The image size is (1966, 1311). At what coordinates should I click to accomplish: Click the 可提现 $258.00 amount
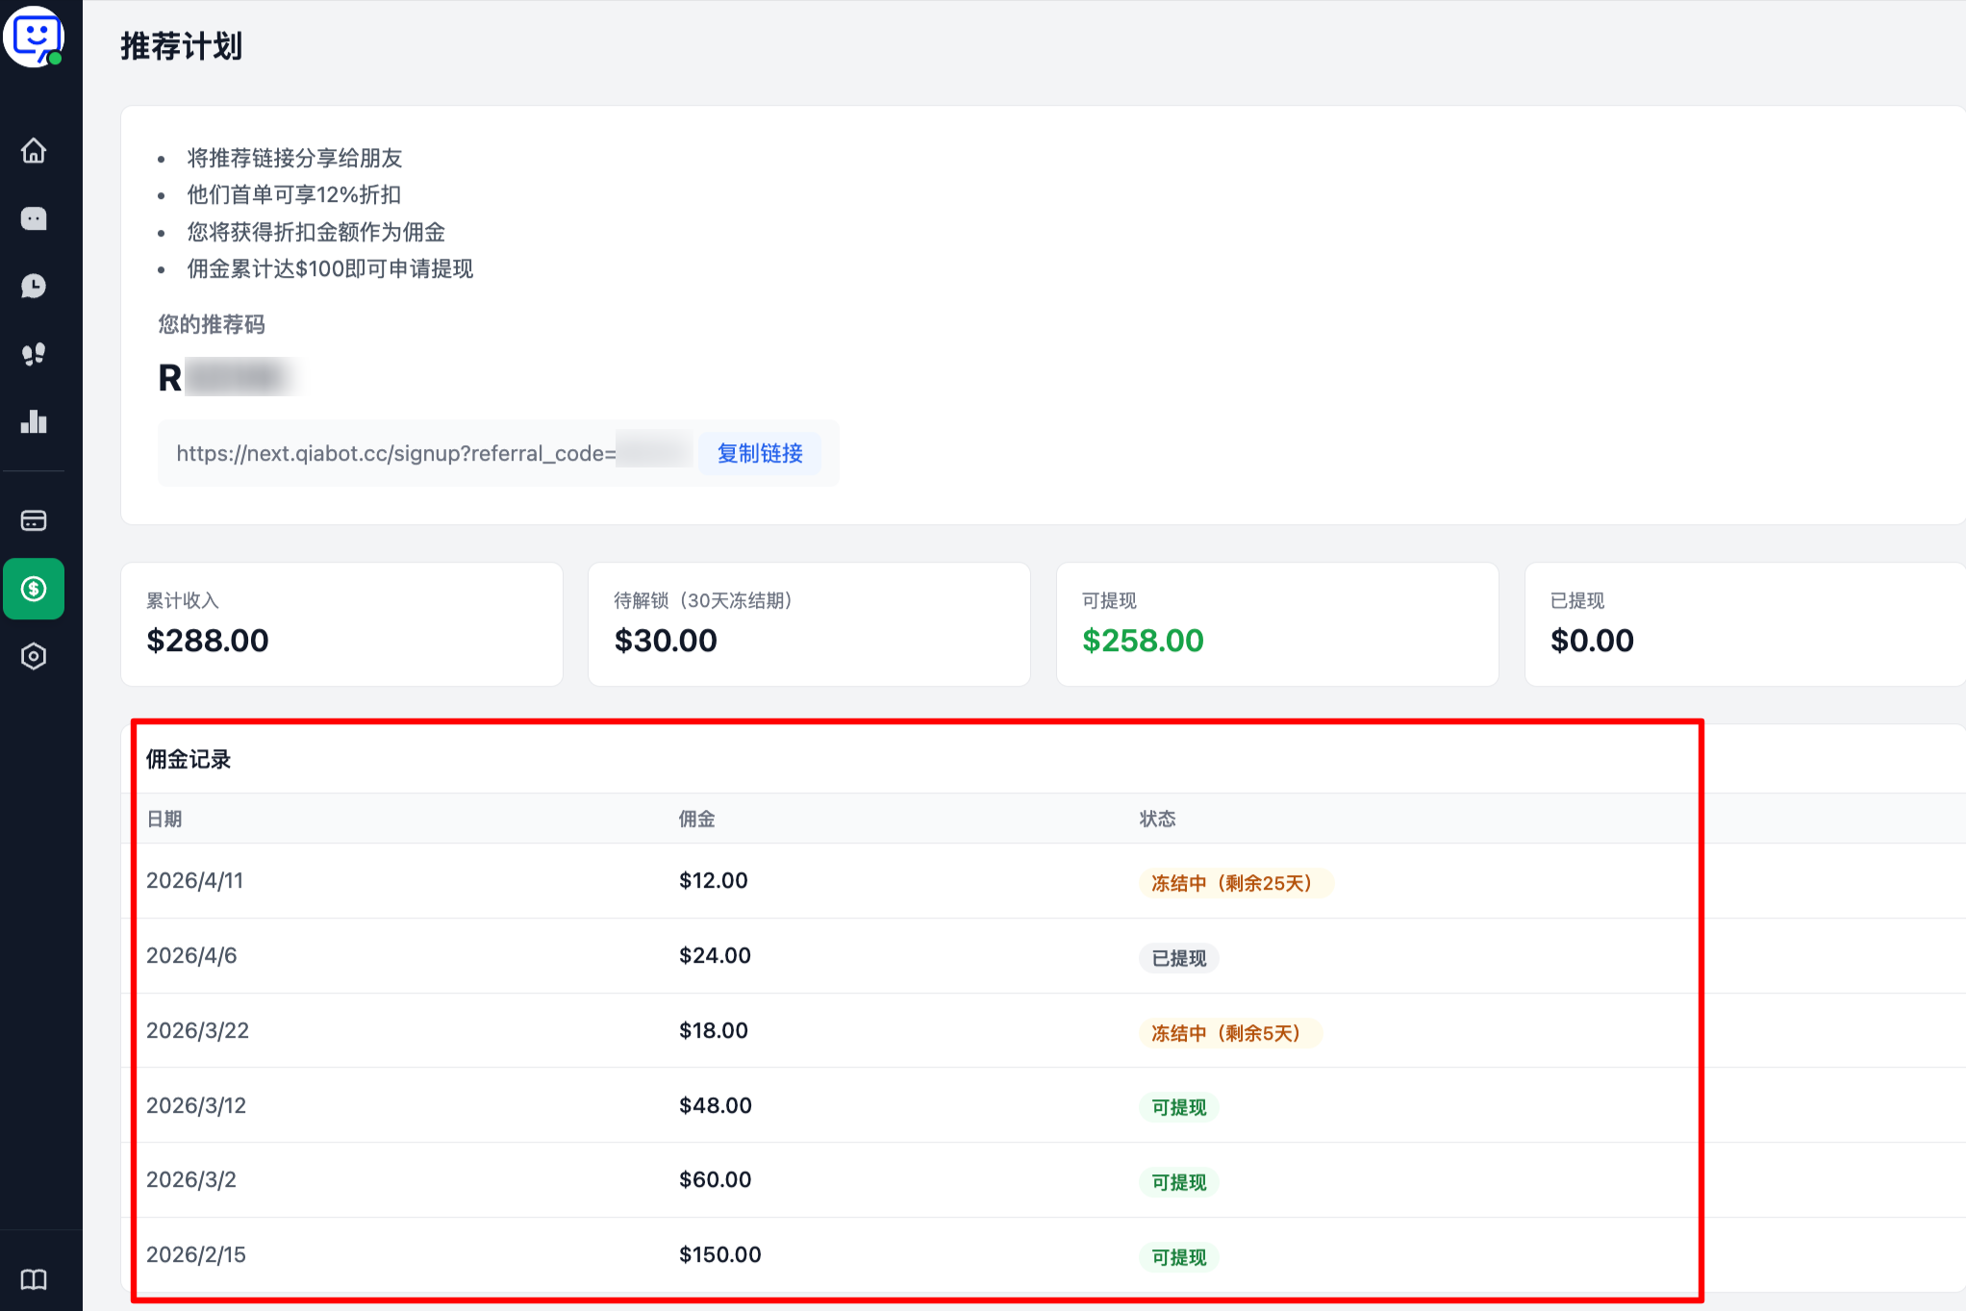click(1143, 641)
